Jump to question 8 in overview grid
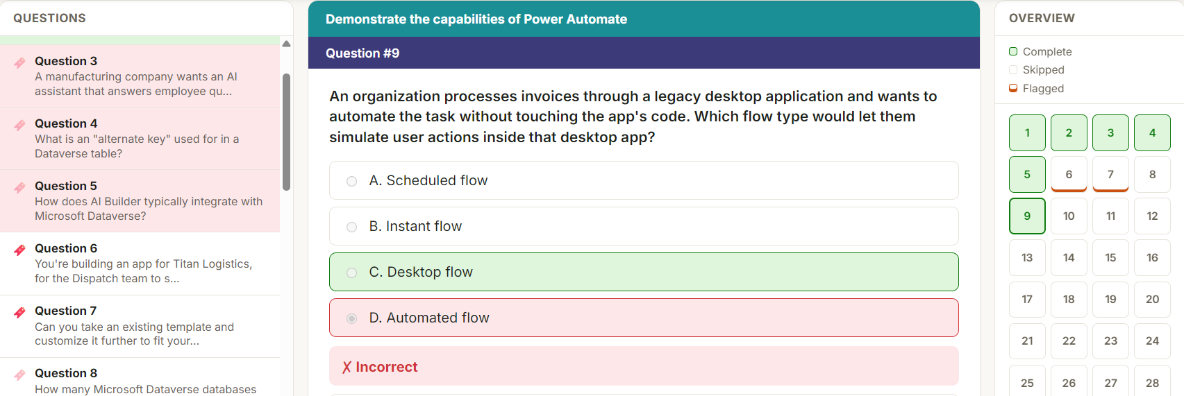This screenshot has width=1184, height=396. point(1152,174)
